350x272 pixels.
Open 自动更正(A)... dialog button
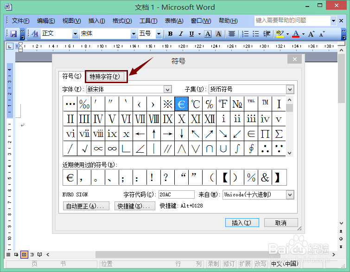click(x=86, y=206)
